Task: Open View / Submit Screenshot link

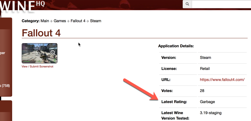Action: point(38,66)
